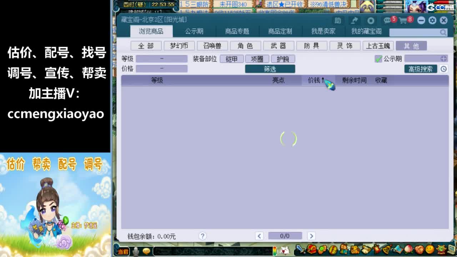Select the 角色 category button
This screenshot has width=457, height=257.
click(246, 46)
